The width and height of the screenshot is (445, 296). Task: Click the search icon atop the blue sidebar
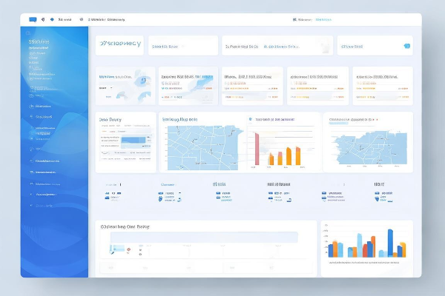point(28,34)
